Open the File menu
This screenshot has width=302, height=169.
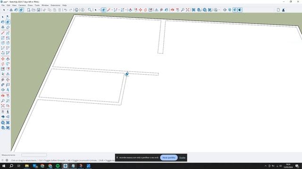[x=3, y=5]
